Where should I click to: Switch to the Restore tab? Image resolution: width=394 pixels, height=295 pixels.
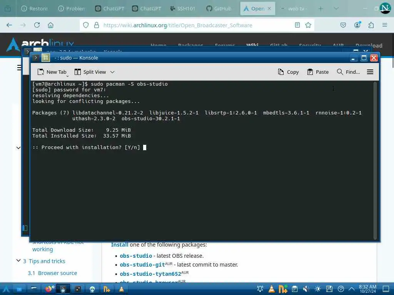tap(34, 8)
